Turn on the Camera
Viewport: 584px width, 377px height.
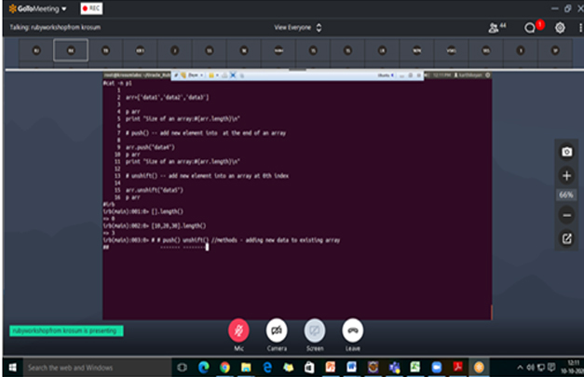[277, 330]
